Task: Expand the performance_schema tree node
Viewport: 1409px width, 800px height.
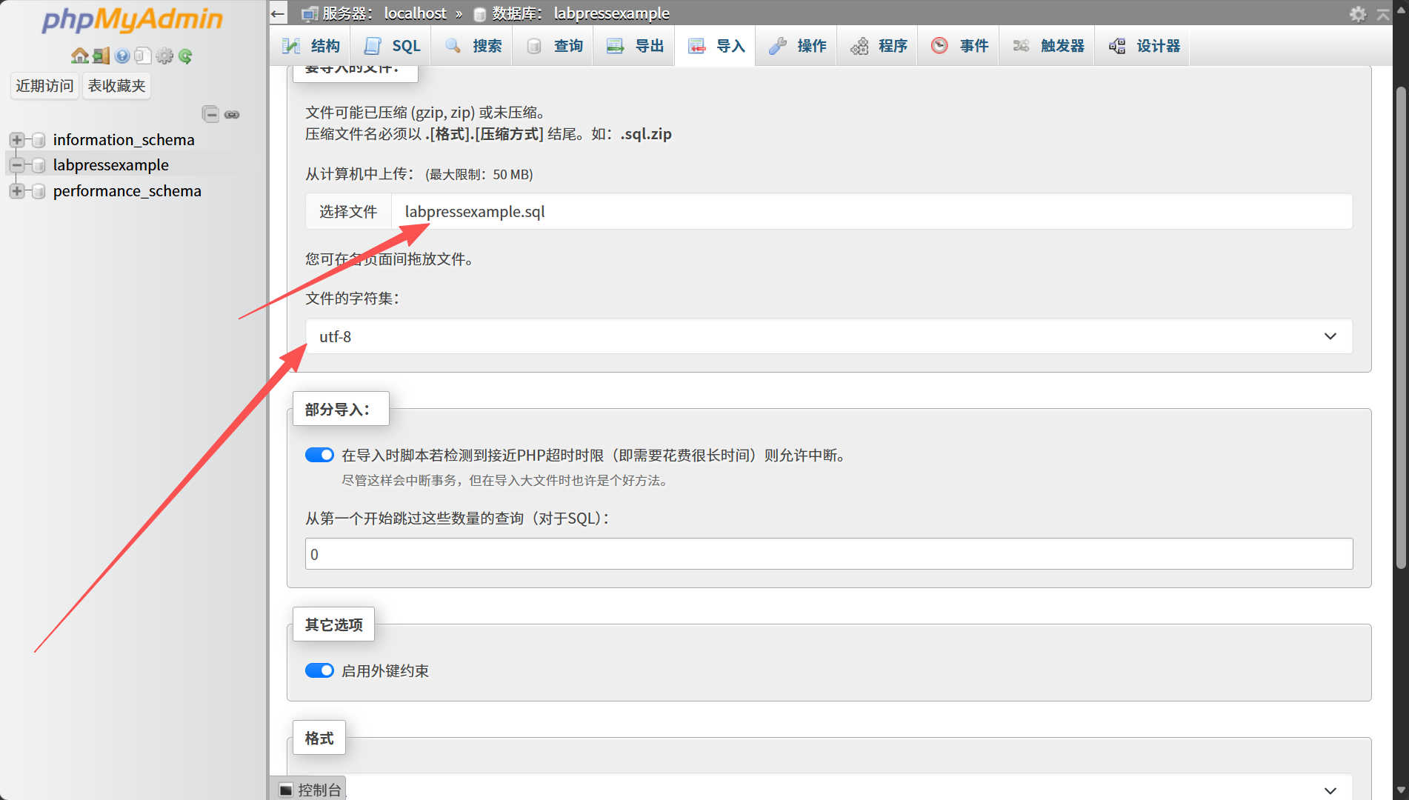Action: (16, 191)
